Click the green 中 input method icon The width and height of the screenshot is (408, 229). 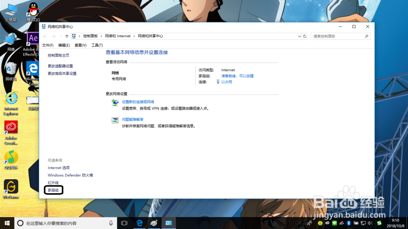click(x=335, y=223)
